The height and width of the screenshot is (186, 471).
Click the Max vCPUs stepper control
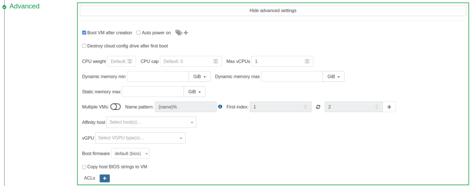coord(307,61)
